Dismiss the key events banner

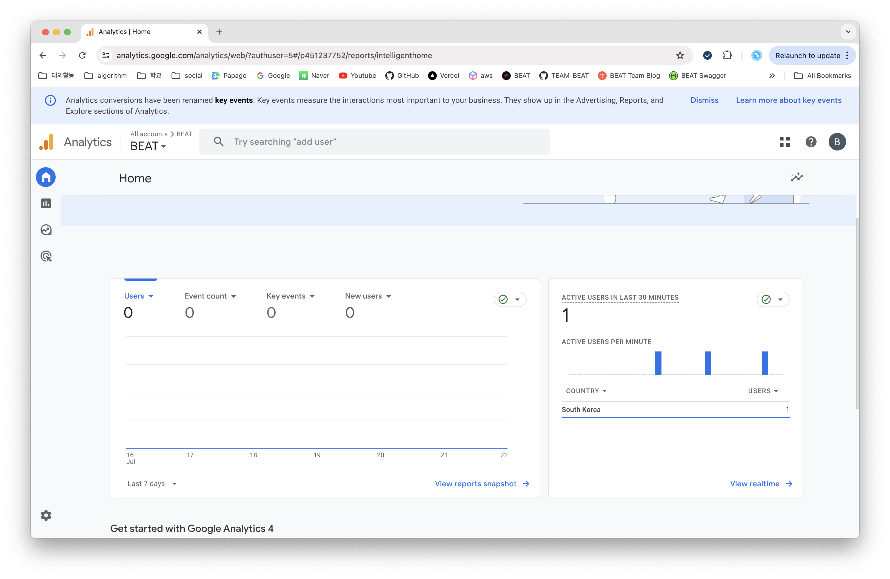click(704, 100)
